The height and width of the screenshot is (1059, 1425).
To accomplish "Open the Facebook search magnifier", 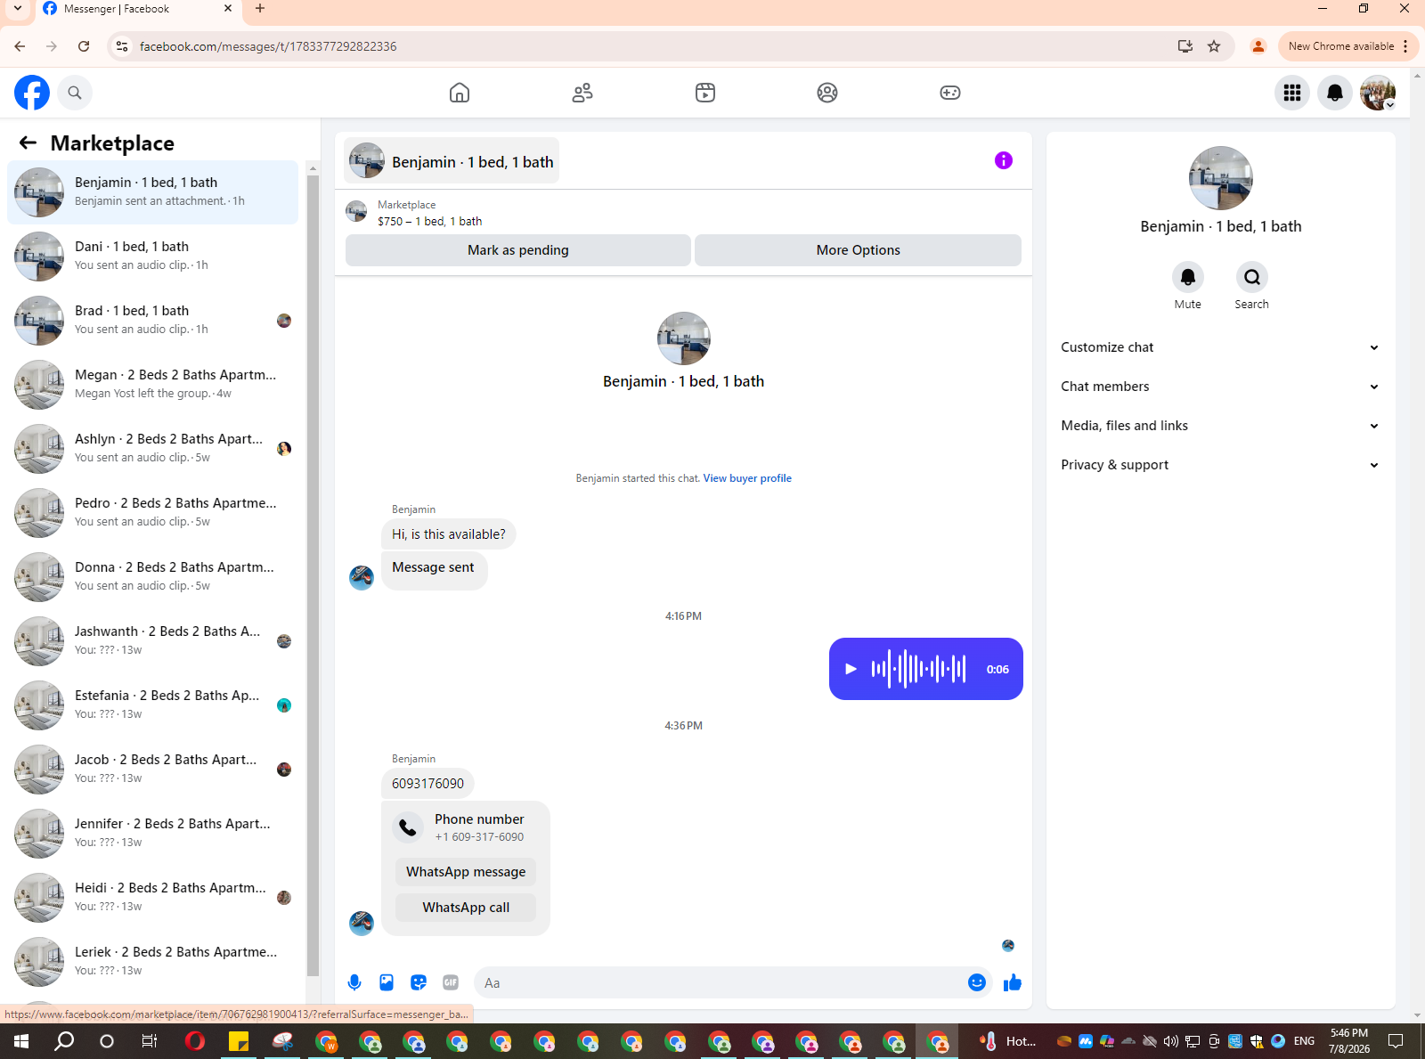I will (75, 93).
